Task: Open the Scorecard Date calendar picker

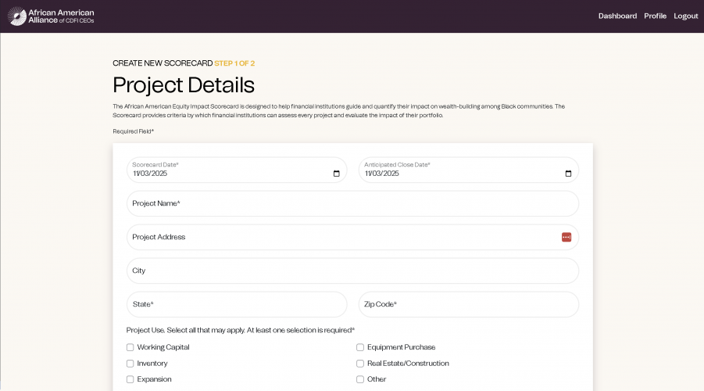Action: 337,174
